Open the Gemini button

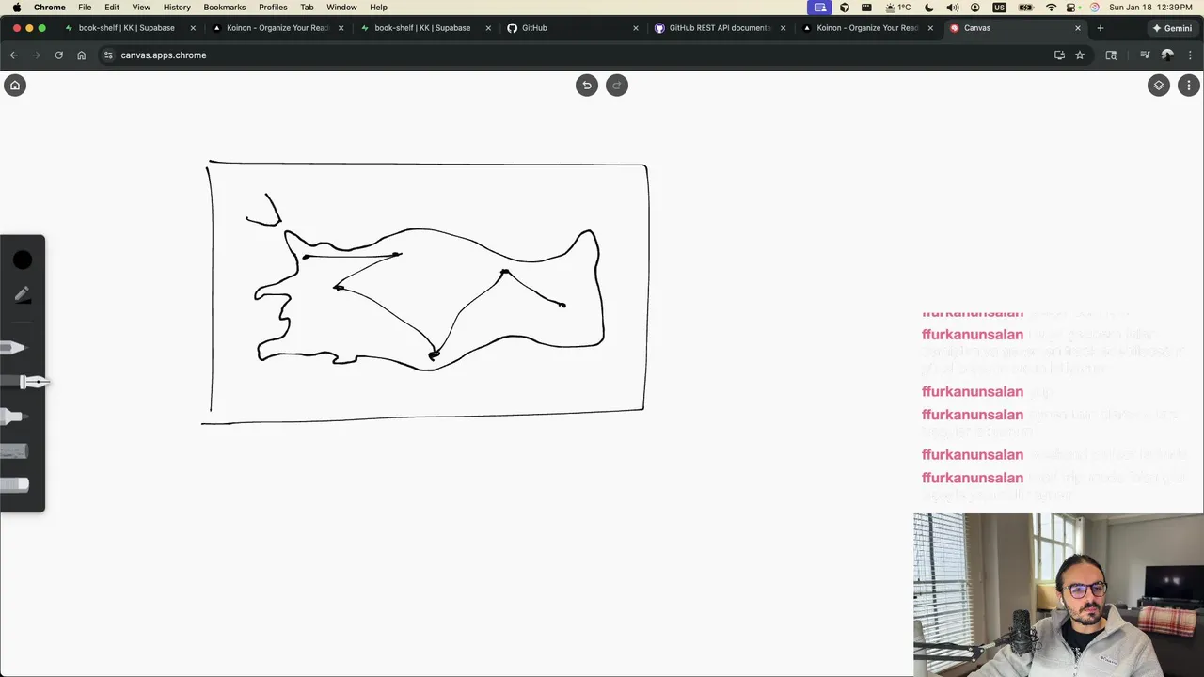[1172, 28]
